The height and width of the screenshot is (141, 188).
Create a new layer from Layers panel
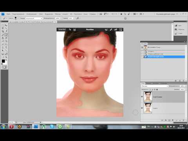coord(180,120)
